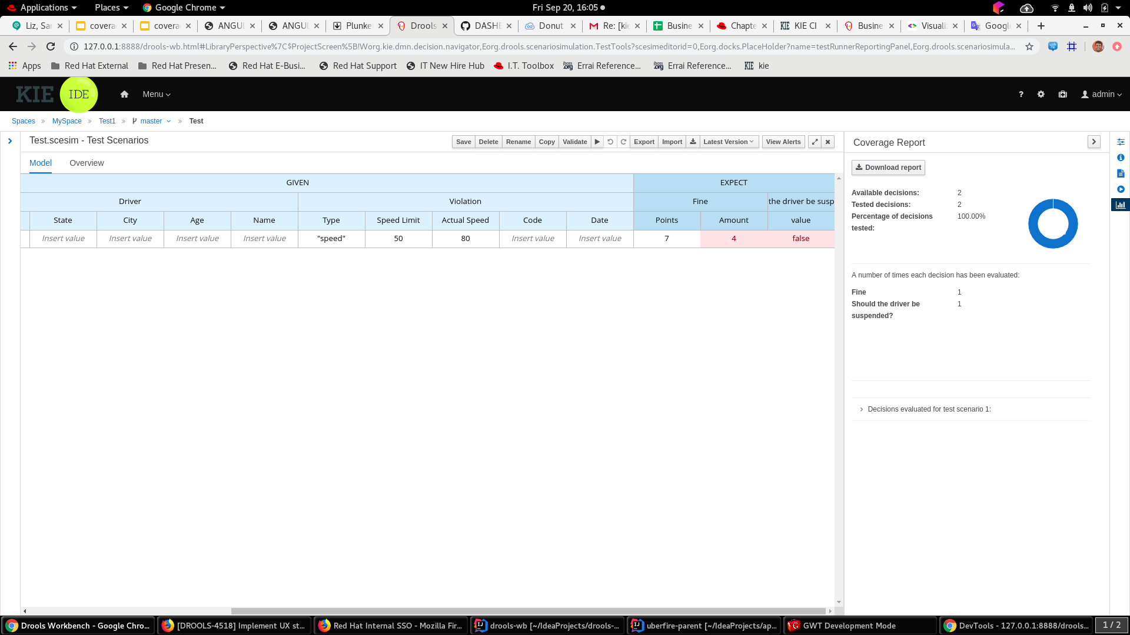Maximize editor with expand arrows icon

point(815,142)
